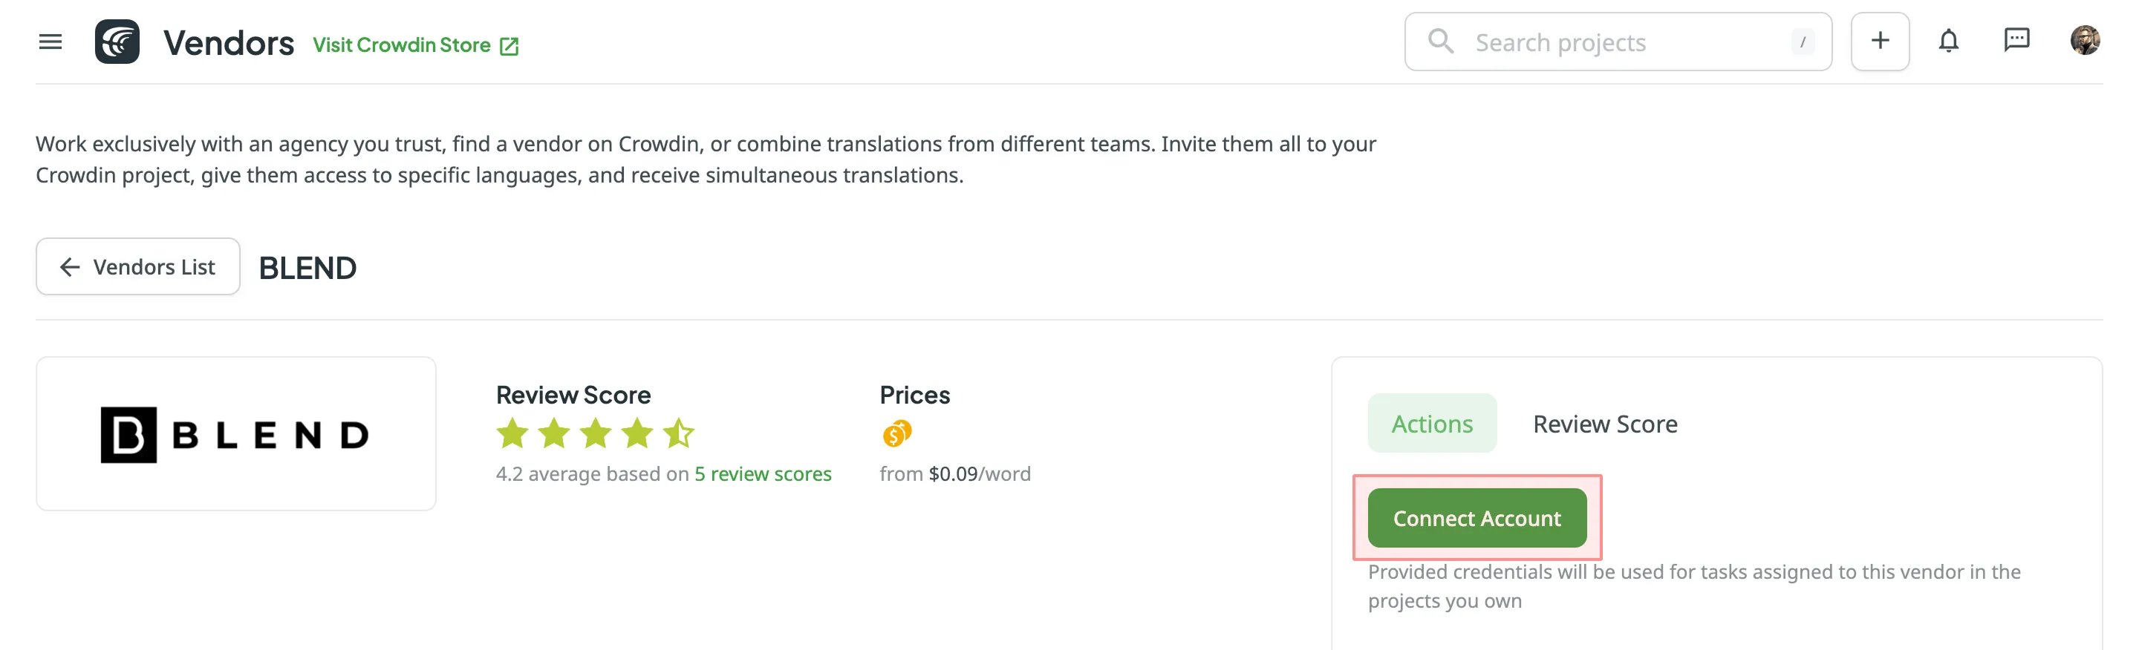
Task: Click the back arrow in Vendors List
Action: (71, 267)
